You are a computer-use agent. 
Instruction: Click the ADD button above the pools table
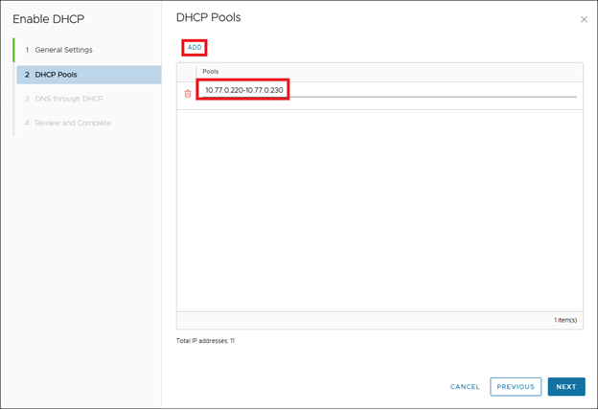click(195, 47)
